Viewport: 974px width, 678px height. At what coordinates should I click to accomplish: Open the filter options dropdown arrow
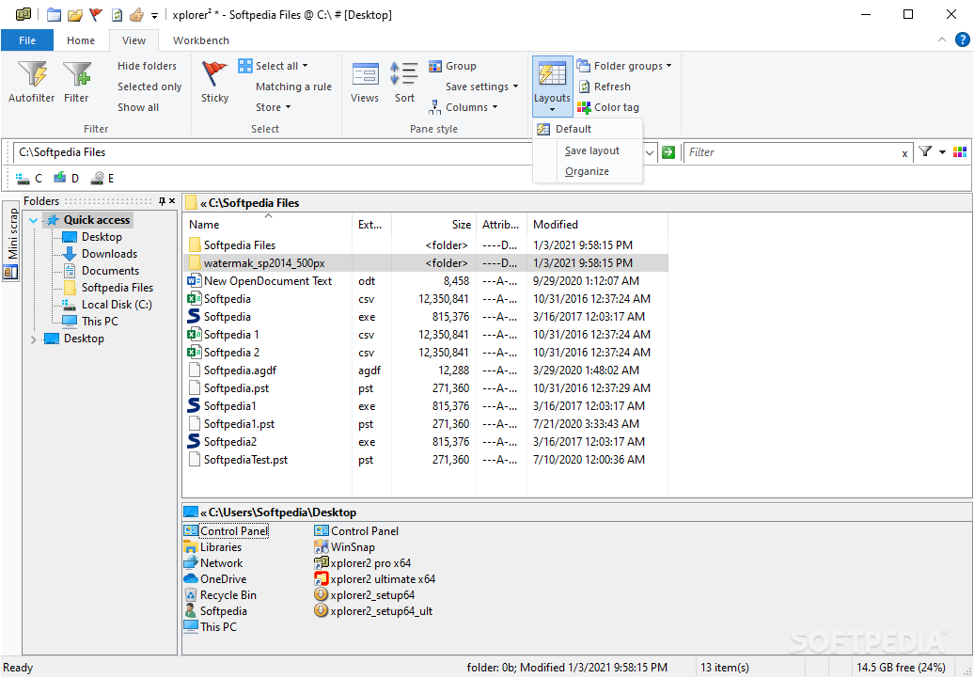942,152
